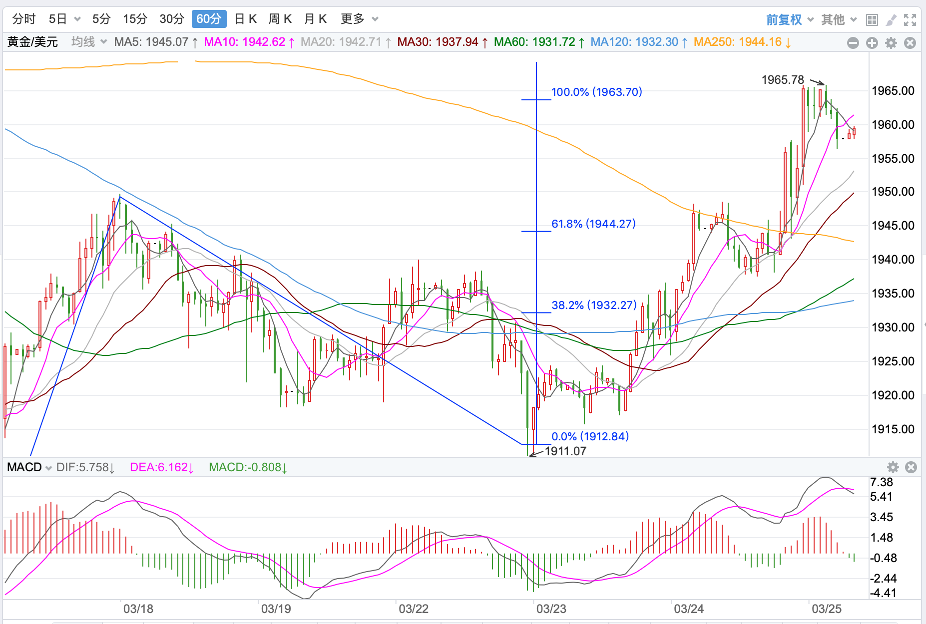Toggle fullscreen chart view icon
Viewport: 926px width, 624px height.
point(910,20)
